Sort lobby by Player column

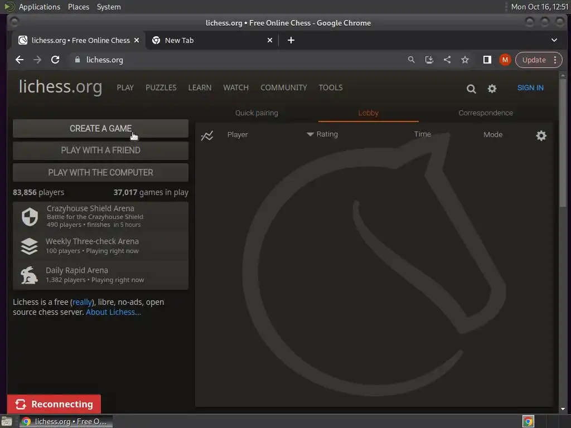238,135
